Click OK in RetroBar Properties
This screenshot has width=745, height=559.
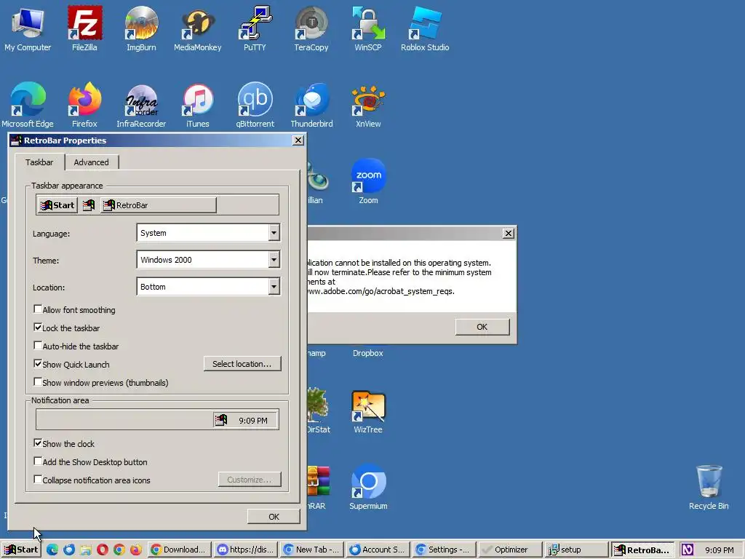pos(274,517)
